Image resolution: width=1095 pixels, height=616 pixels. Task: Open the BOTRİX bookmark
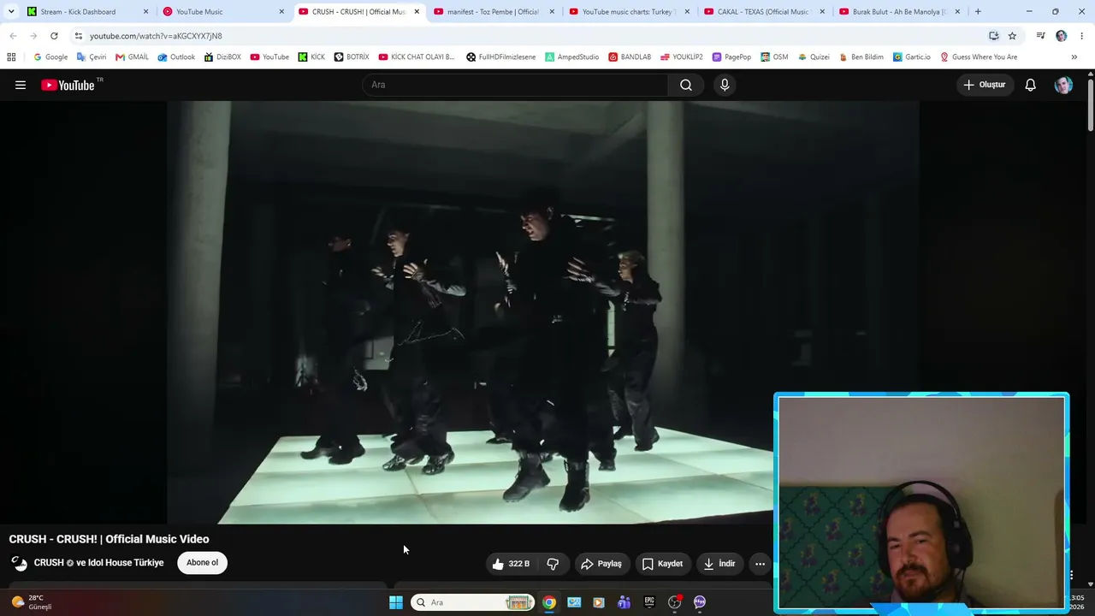coord(352,57)
